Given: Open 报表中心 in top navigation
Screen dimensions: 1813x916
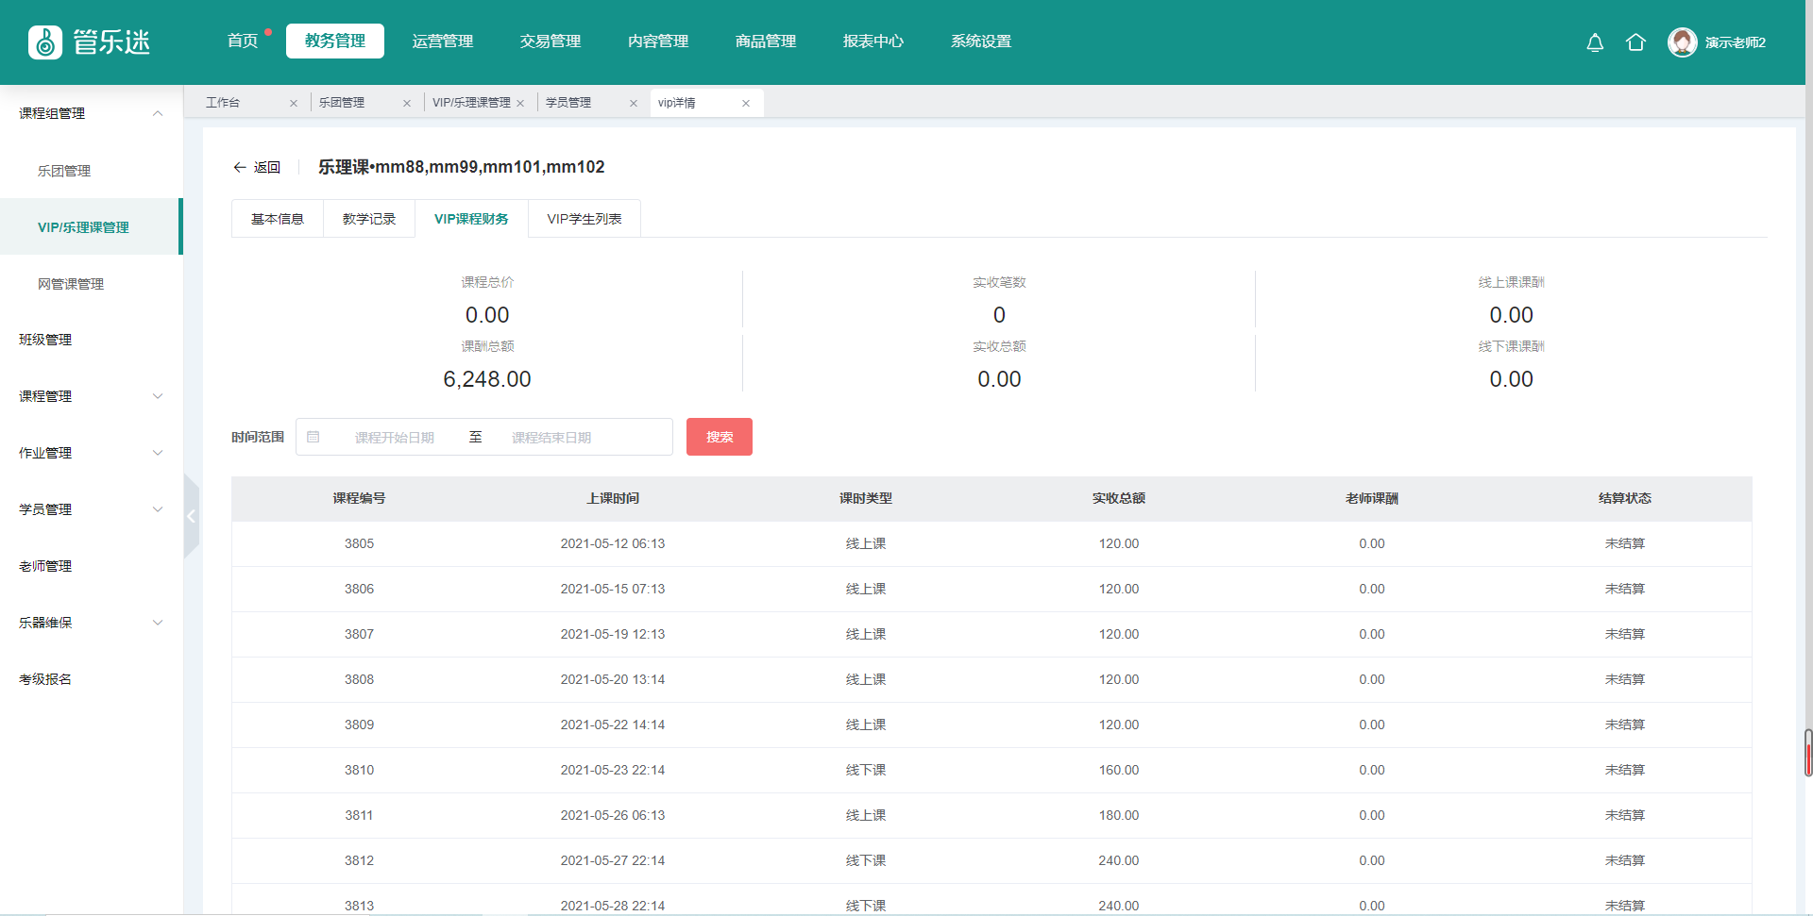Looking at the screenshot, I should click(873, 42).
